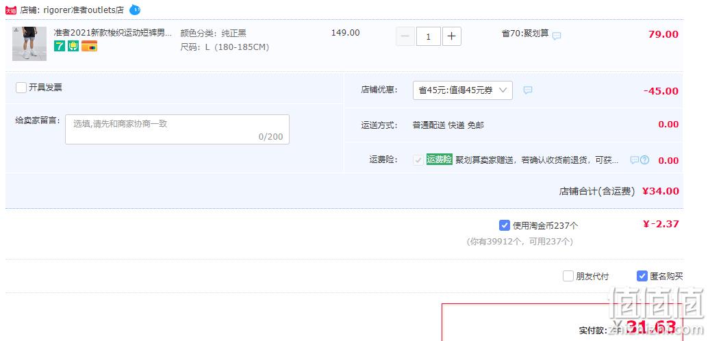710x341 pixels.
Task: Check the 开具发票 invoice checkbox
Action: (21, 88)
